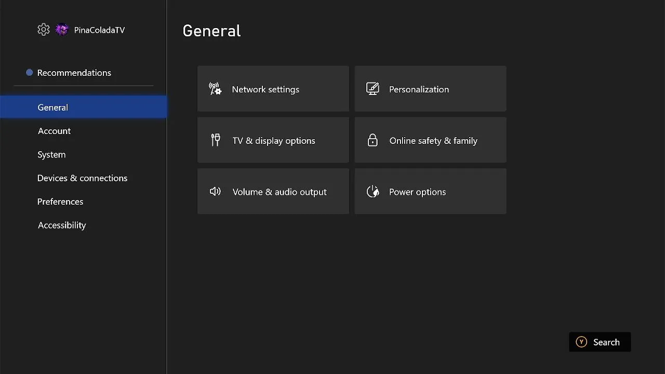Viewport: 665px width, 374px height.
Task: Open the Recommendations section
Action: coord(74,73)
